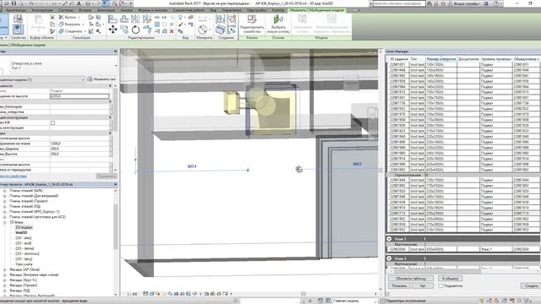The height and width of the screenshot is (304, 541).
Task: Click the Thin Lines icon in quick access toolbar
Action: pos(106,3)
